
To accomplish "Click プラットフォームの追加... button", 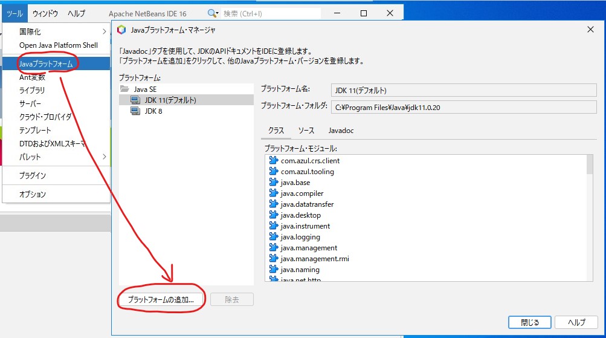I will pyautogui.click(x=161, y=300).
